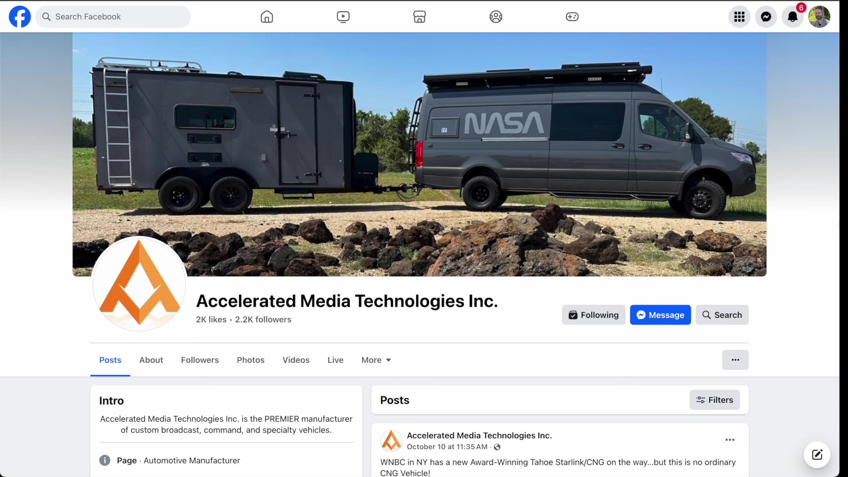Click the blue Message button
848x477 pixels.
click(x=660, y=315)
